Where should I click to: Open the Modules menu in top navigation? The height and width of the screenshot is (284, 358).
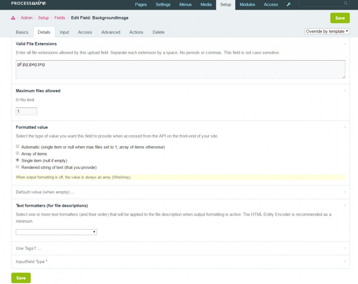tap(247, 5)
